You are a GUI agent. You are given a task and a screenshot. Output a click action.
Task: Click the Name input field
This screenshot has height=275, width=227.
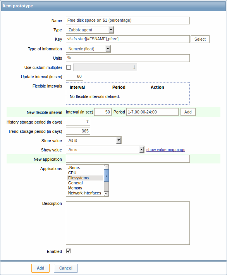(x=128, y=21)
